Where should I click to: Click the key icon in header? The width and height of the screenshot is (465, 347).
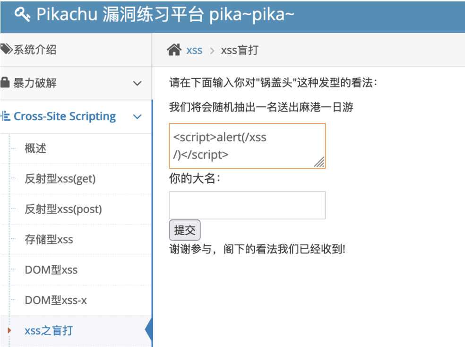click(x=22, y=14)
